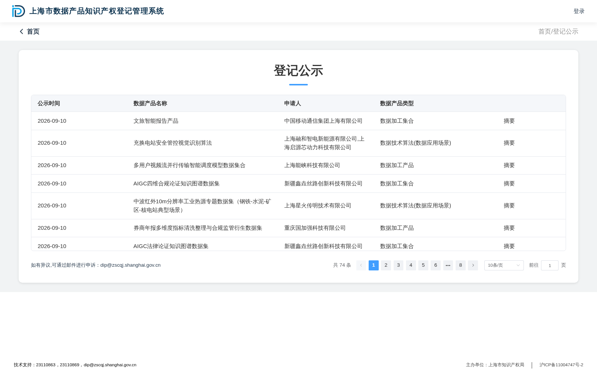Click product name 文旅智能报告产品
Screen dimensions: 597x373
click(x=156, y=121)
